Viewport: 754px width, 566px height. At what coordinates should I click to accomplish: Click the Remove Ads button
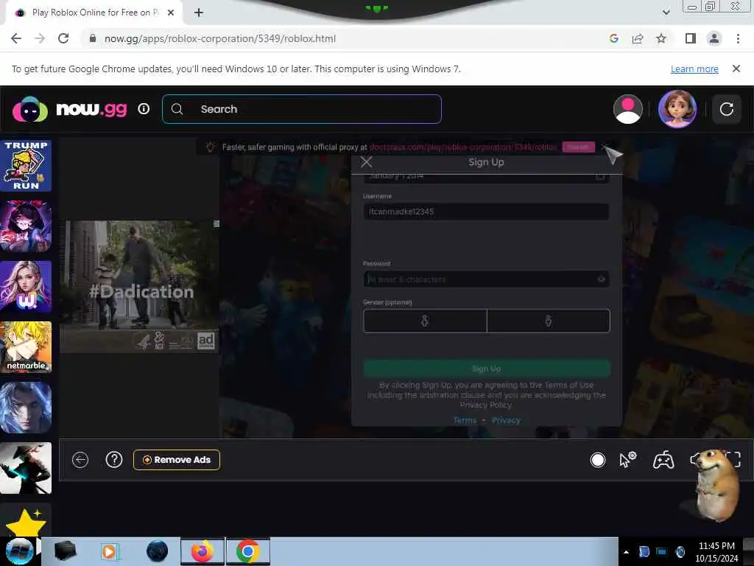pos(177,460)
